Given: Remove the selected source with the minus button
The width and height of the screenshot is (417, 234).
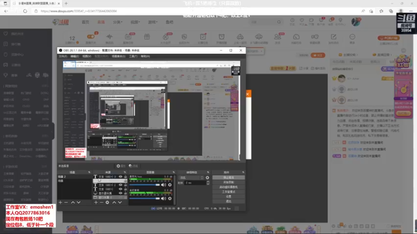Looking at the screenshot, I should pos(102,202).
